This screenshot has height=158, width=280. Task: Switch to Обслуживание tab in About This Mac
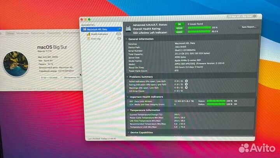pyautogui.click(x=71, y=33)
